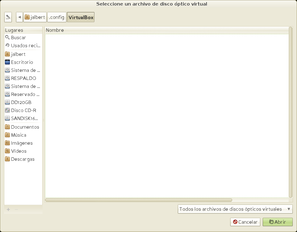Open Descargas folder in sidebar
The width and height of the screenshot is (297, 232).
[23, 159]
